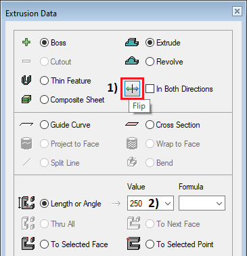Image resolution: width=247 pixels, height=256 pixels.
Task: Pick the Cross Section radio option
Action: [150, 125]
